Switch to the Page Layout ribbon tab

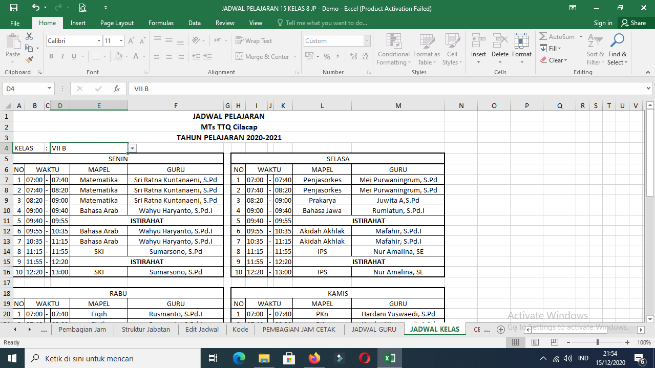[117, 23]
